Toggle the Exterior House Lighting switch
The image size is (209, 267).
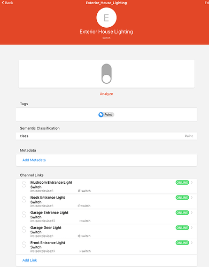coord(106,74)
